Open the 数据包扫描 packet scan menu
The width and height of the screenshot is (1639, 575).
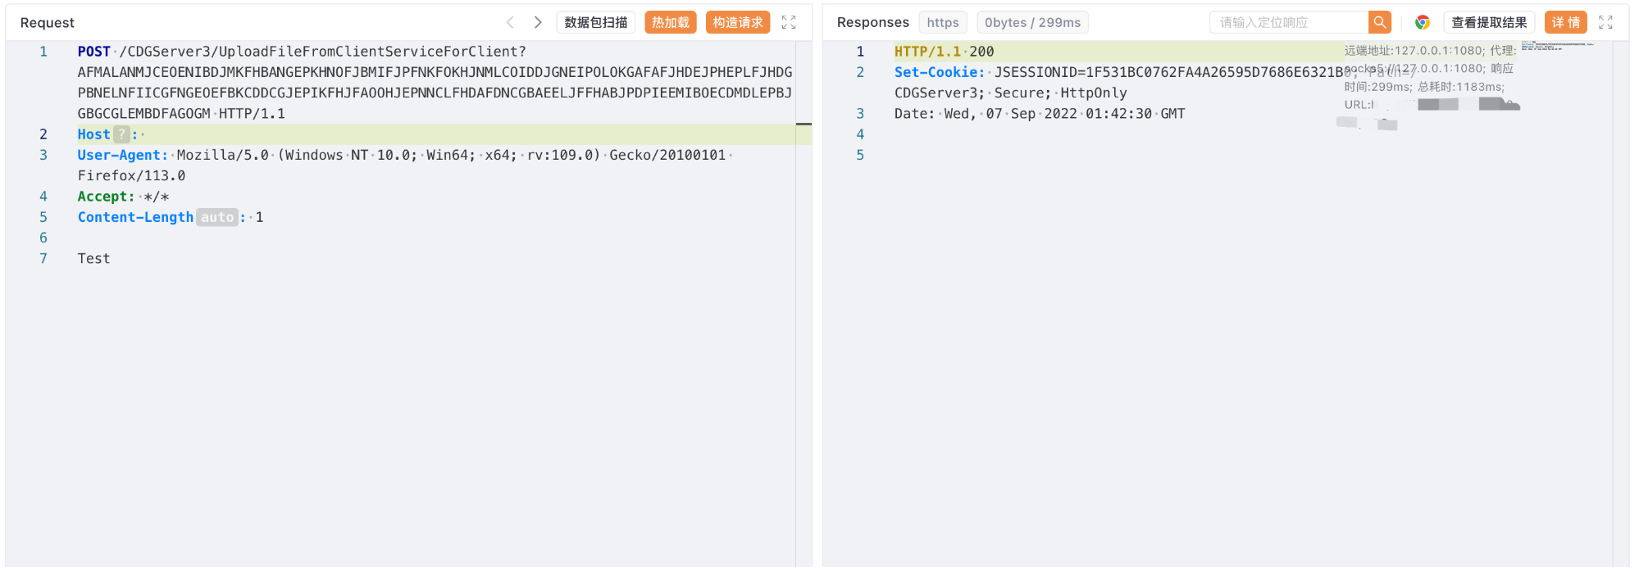click(x=596, y=22)
